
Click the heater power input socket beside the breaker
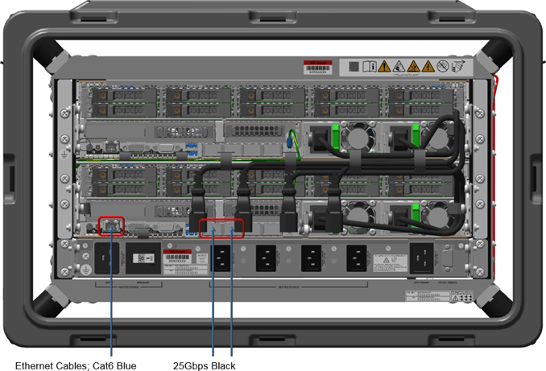click(107, 258)
